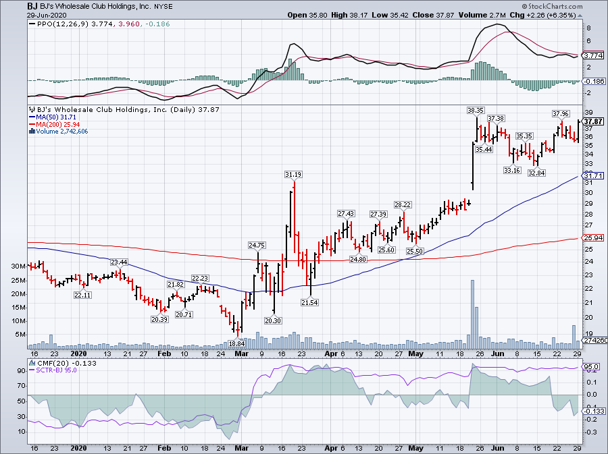The height and width of the screenshot is (454, 608).
Task: Click the 21.82 price annotation
Action: pyautogui.click(x=175, y=284)
